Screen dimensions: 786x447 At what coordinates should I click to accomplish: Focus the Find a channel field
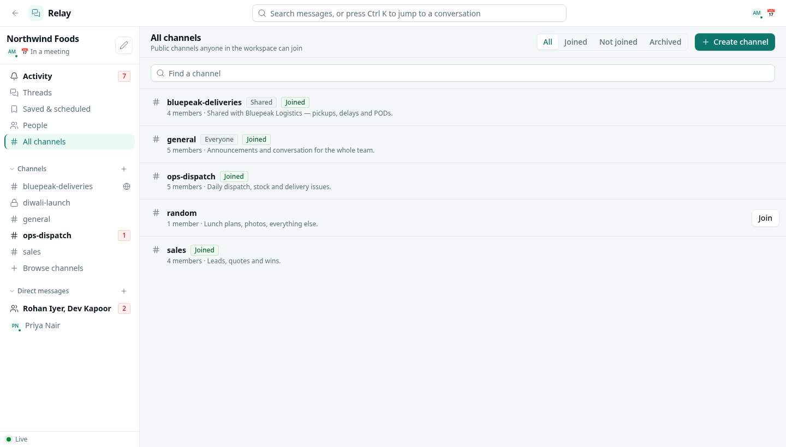click(x=463, y=73)
